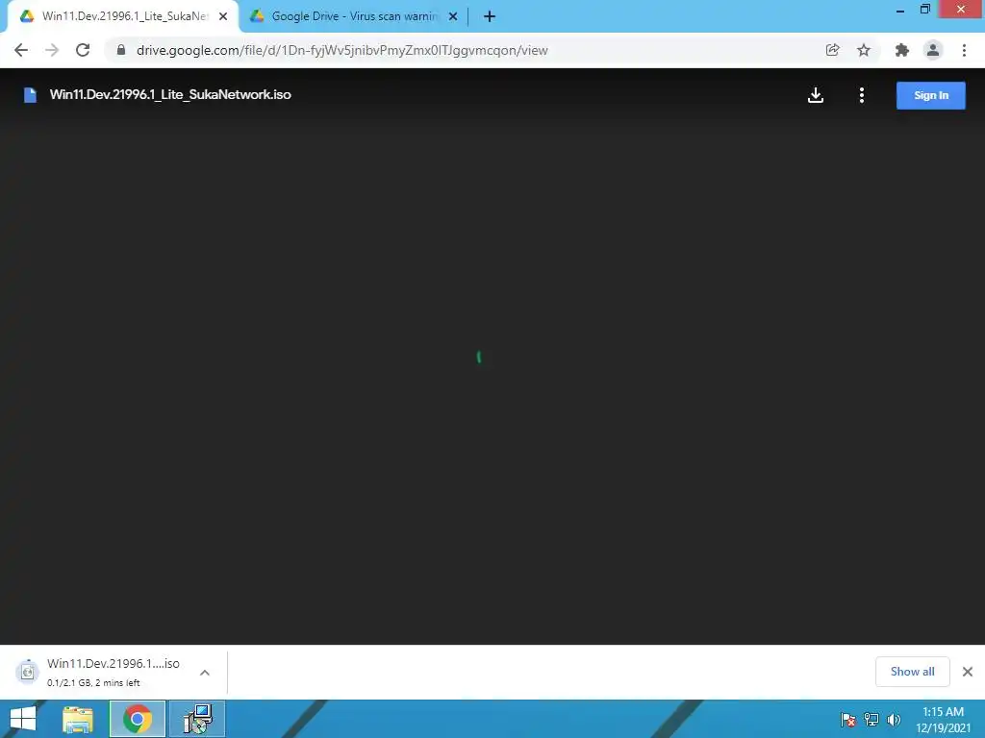
Task: Open the Chrome three-dot menu
Action: [x=964, y=50]
